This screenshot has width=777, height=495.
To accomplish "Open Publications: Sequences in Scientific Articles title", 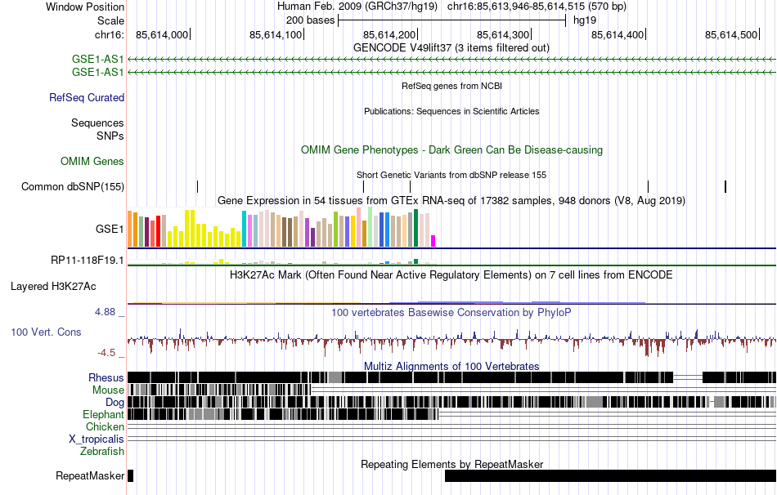I will (x=451, y=111).
